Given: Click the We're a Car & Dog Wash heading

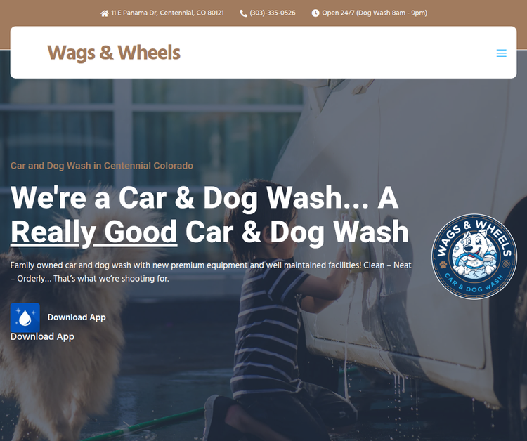Looking at the screenshot, I should 209,215.
